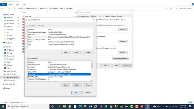
Task: Switch to Hardware tab in System Properties
Action: point(93,16)
